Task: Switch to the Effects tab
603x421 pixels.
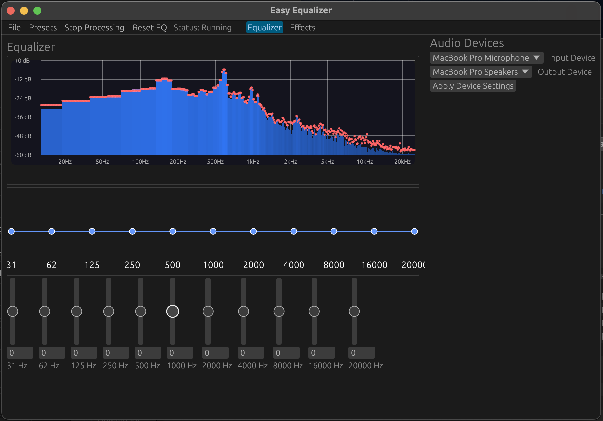Action: [x=302, y=28]
